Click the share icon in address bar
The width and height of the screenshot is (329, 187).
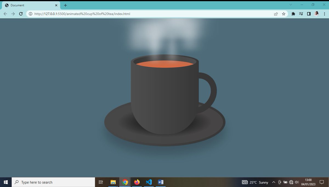point(276,14)
